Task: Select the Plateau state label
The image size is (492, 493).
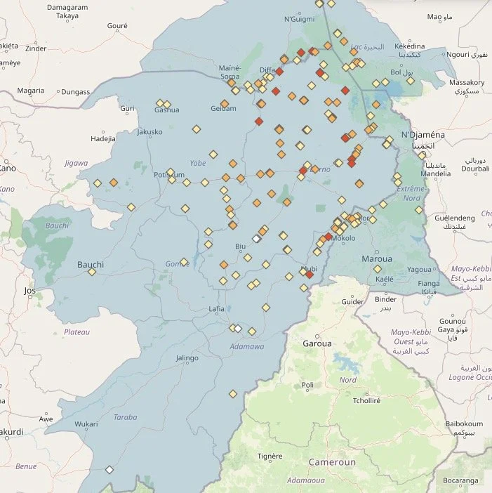Action: pos(77,332)
